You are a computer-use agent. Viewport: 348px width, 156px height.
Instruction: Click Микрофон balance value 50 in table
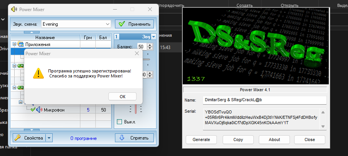tap(103, 110)
